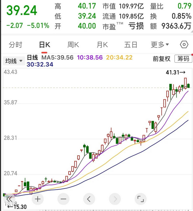Click 20.74 y-axis price label
The width and height of the screenshot is (193, 211).
coord(10,174)
